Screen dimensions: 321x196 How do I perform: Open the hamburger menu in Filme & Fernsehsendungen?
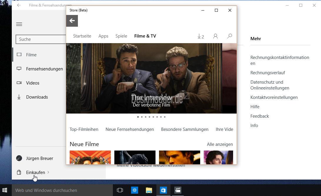click(19, 24)
